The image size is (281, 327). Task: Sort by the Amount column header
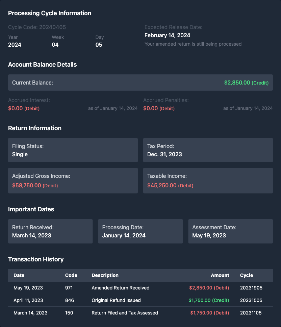[220, 275]
